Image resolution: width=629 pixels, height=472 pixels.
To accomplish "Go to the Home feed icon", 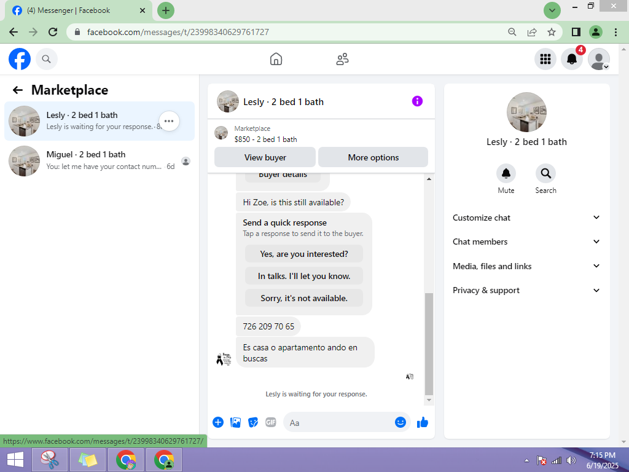I will click(276, 59).
